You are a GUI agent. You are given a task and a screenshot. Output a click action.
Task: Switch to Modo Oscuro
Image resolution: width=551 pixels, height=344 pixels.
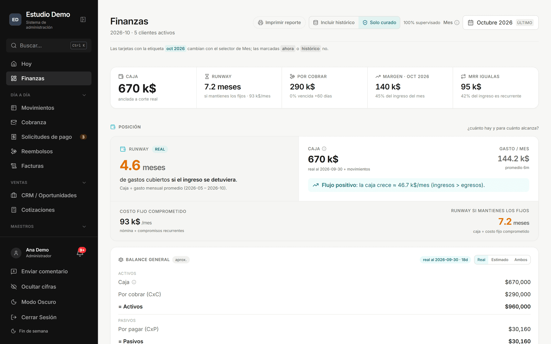(49, 302)
